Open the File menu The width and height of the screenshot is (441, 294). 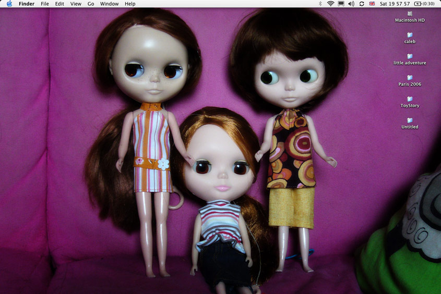[45, 4]
